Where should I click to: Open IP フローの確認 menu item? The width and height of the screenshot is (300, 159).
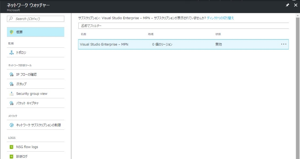pos(35,74)
